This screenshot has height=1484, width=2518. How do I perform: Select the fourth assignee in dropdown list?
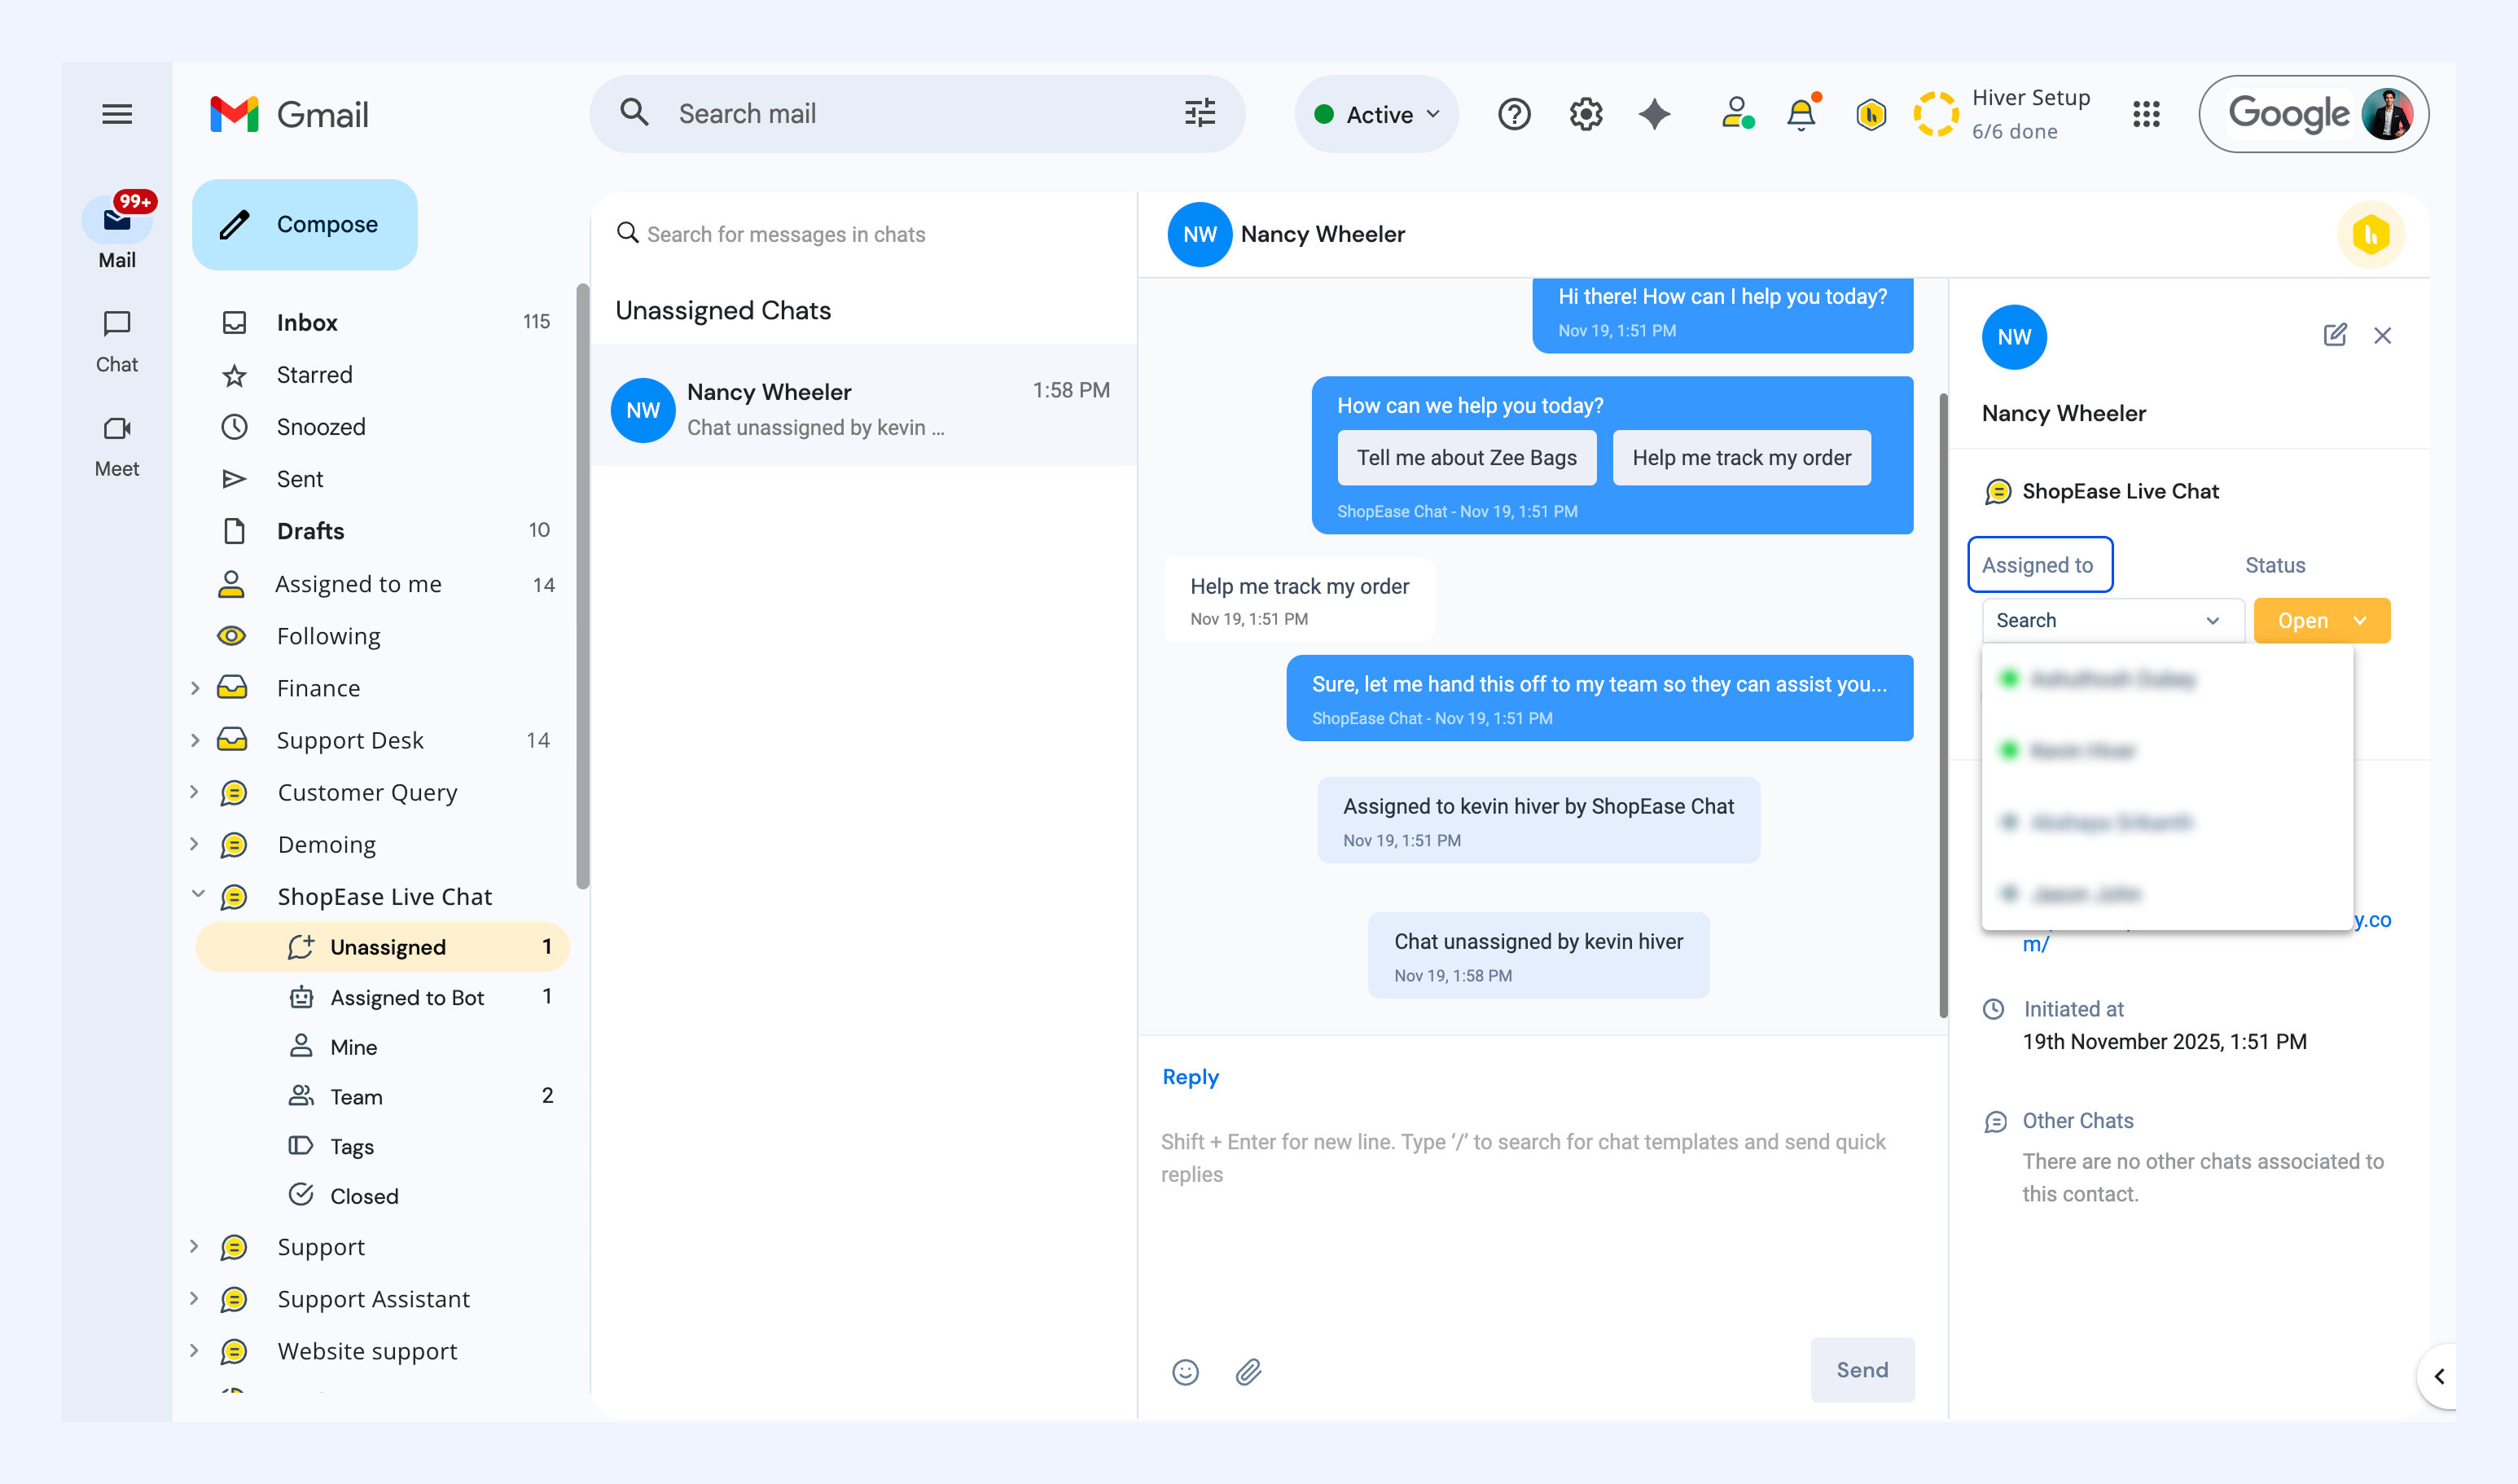(2166, 894)
